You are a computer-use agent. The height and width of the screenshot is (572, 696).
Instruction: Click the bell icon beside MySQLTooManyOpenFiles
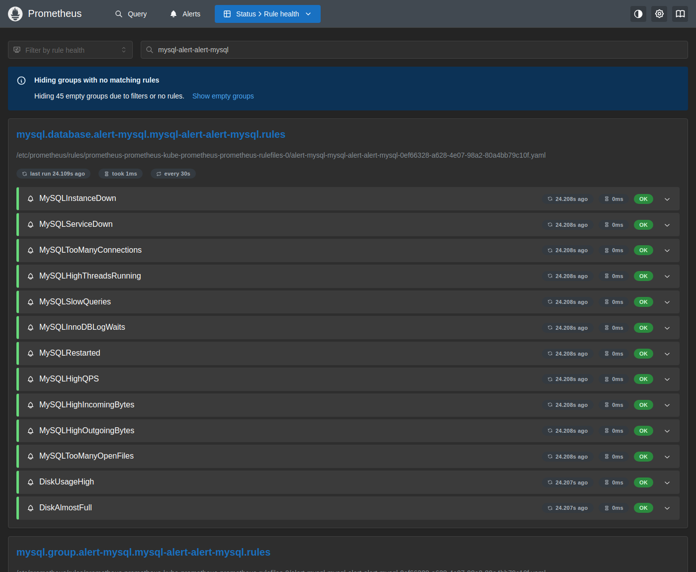[x=30, y=457]
